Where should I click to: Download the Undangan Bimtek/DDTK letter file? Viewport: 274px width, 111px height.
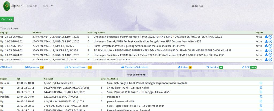(266, 41)
